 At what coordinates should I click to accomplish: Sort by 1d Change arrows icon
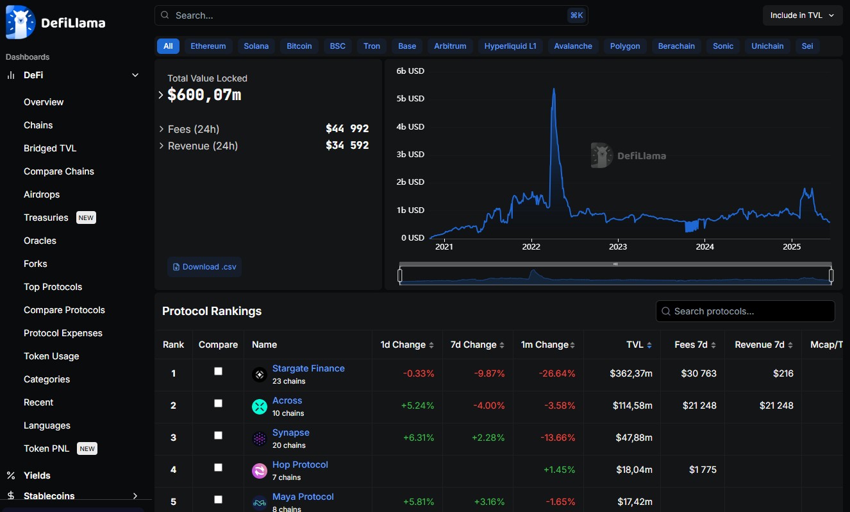431,345
